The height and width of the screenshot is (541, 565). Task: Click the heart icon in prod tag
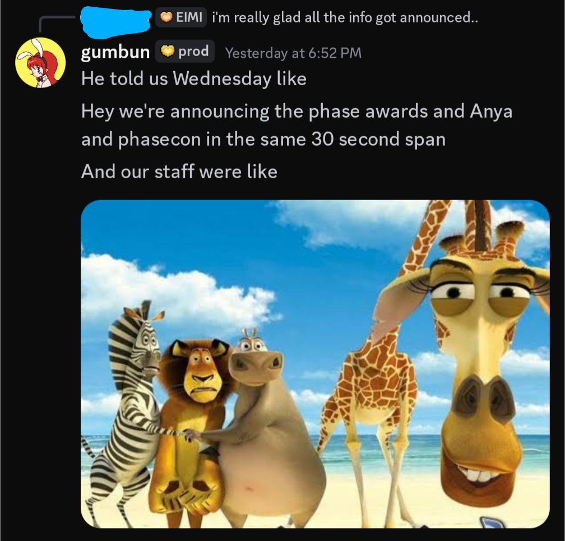168,52
